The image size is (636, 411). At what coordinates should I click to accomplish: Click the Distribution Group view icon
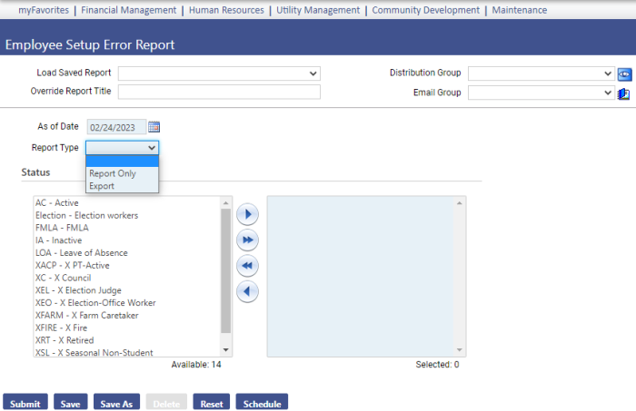pyautogui.click(x=624, y=73)
